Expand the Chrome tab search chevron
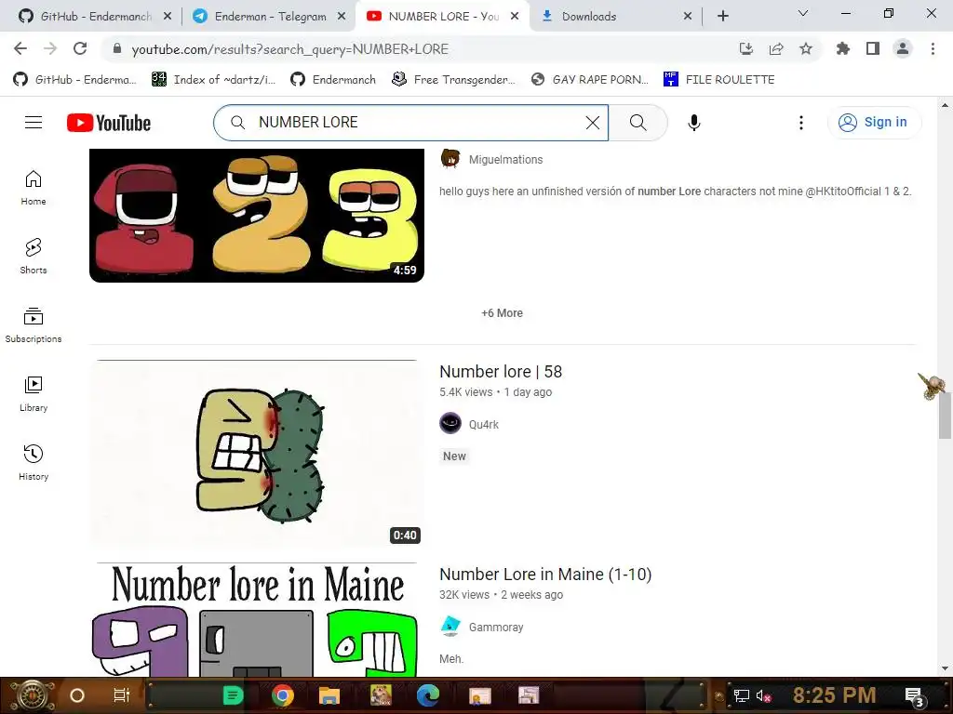This screenshot has width=953, height=714. click(x=803, y=13)
